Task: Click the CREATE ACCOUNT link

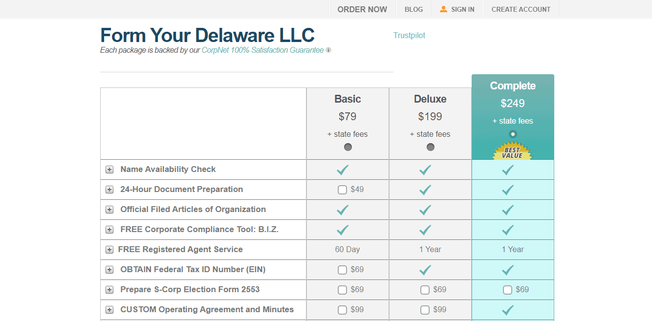Action: click(521, 9)
